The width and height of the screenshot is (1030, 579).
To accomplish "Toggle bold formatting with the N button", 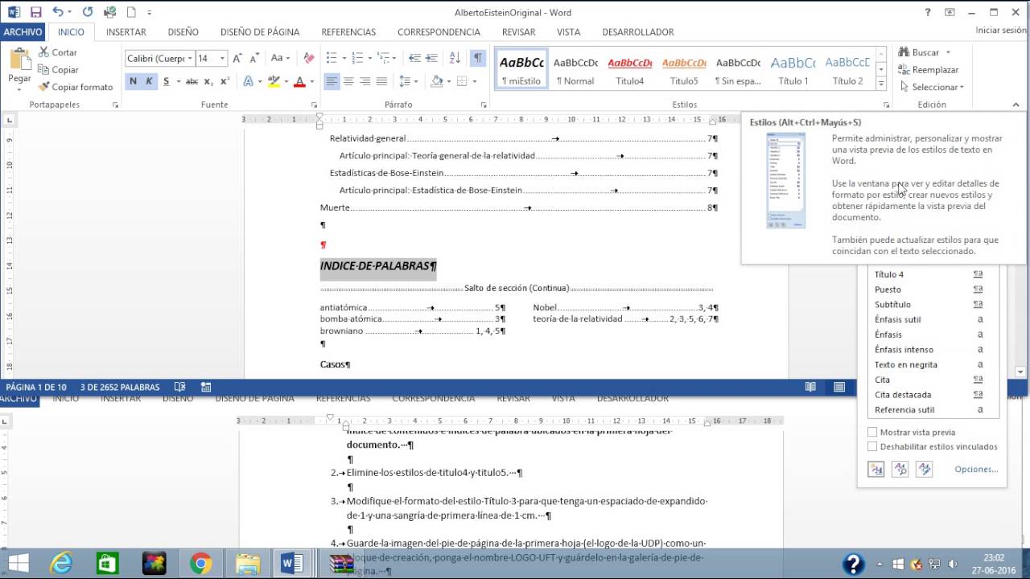I will coord(133,81).
